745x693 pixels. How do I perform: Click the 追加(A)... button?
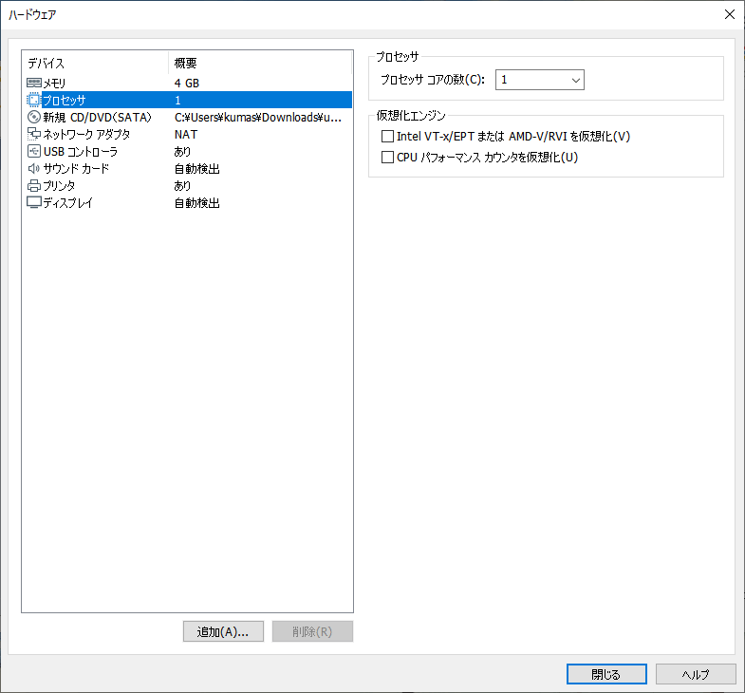tap(223, 631)
